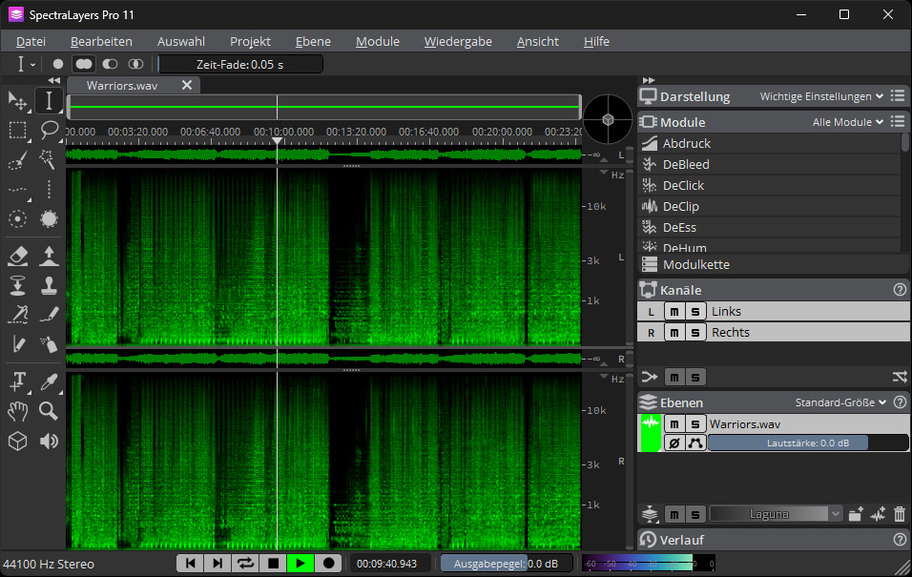Image resolution: width=912 pixels, height=577 pixels.
Task: Solo the Rechts channel
Action: (696, 333)
